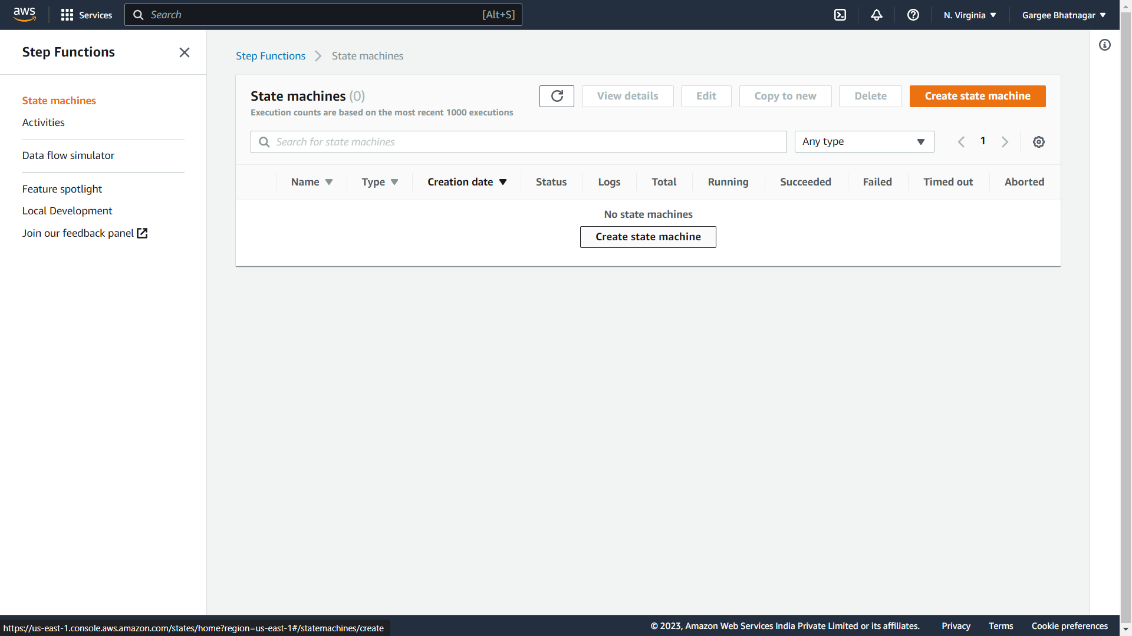1132x636 pixels.
Task: Open the help question mark icon
Action: click(913, 15)
